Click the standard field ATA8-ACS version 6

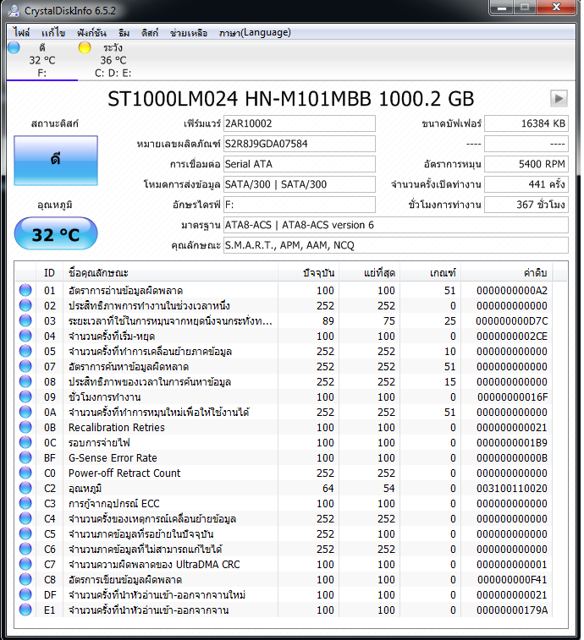tap(395, 225)
